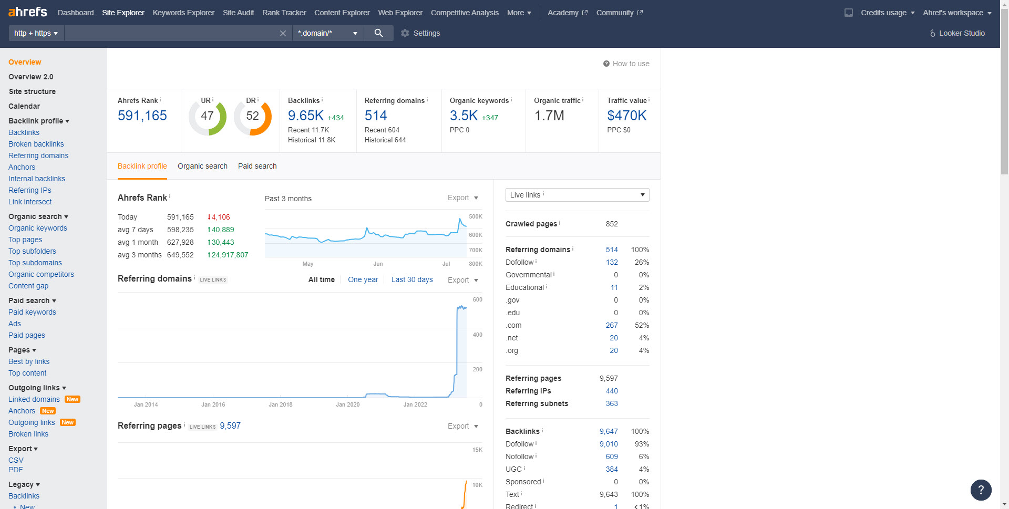This screenshot has height=509, width=1009.
Task: Open Site Audit
Action: point(238,13)
